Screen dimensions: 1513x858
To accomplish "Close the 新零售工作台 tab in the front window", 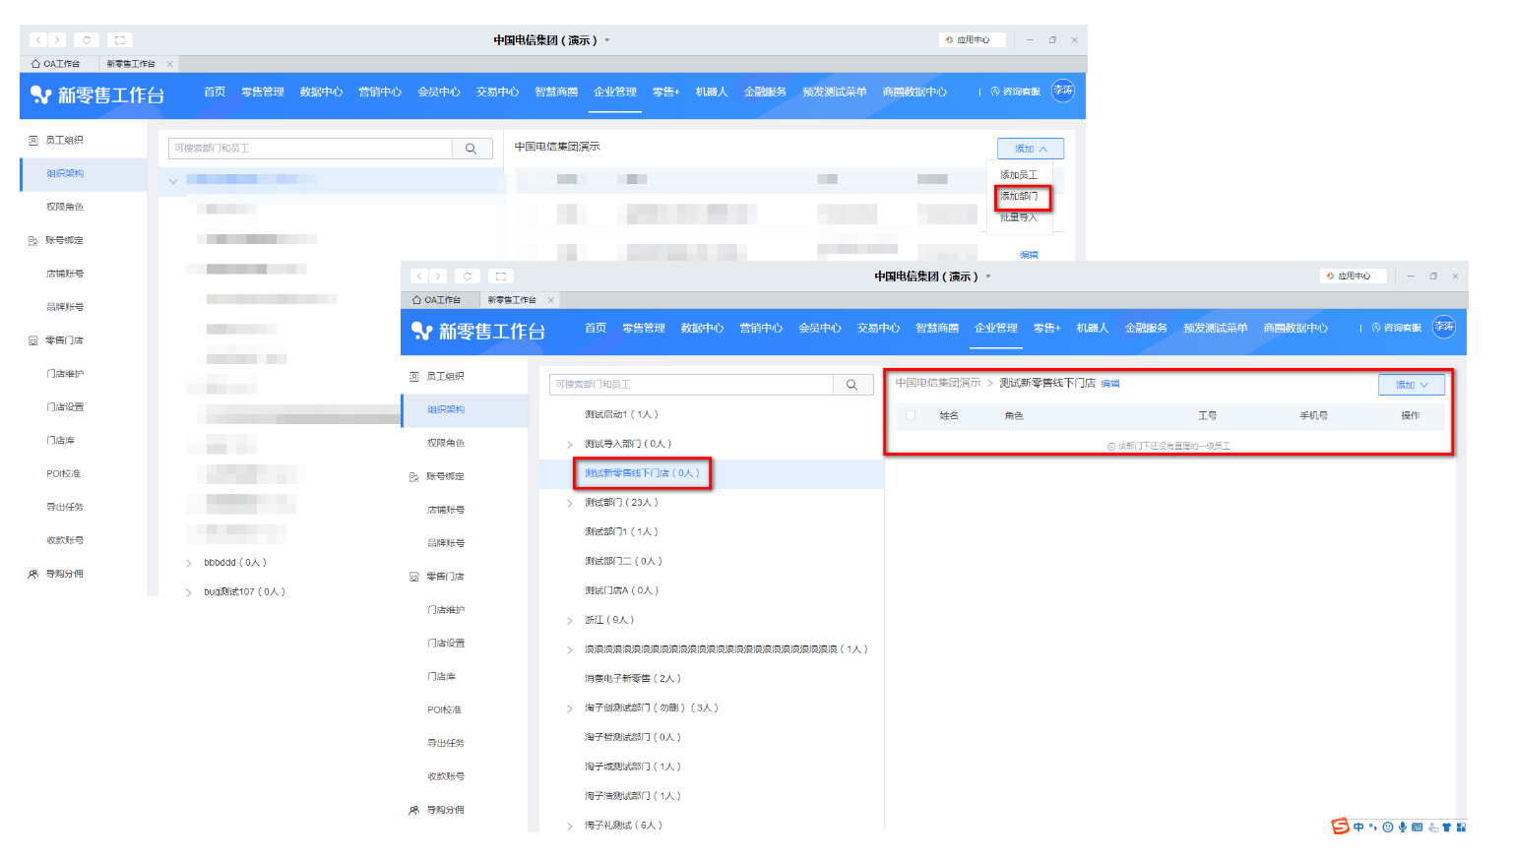I will (550, 300).
